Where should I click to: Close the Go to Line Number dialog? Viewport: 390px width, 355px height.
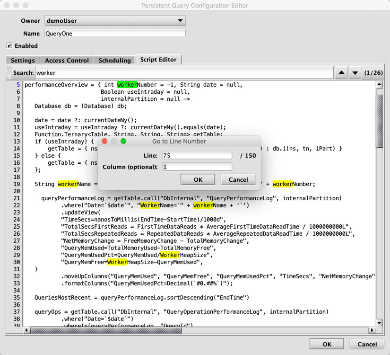click(105, 141)
